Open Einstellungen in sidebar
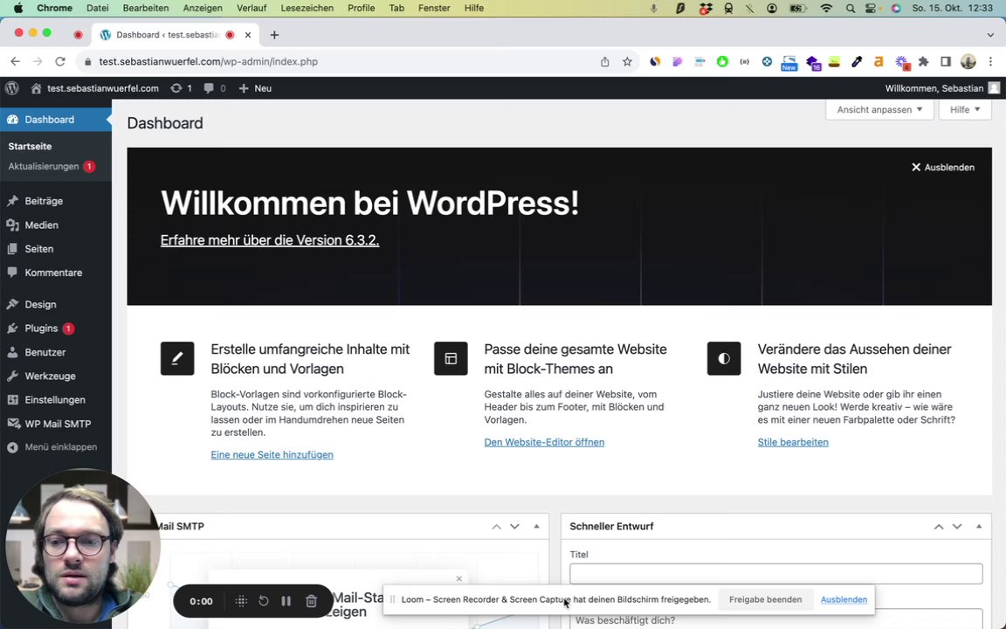Viewport: 1006px width, 629px height. pyautogui.click(x=56, y=400)
